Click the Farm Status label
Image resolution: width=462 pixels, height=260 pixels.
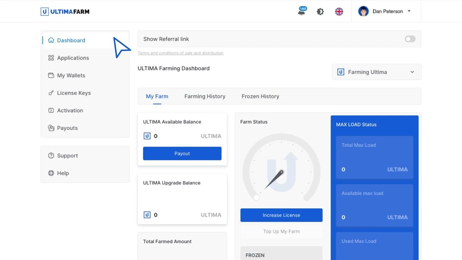tap(254, 122)
